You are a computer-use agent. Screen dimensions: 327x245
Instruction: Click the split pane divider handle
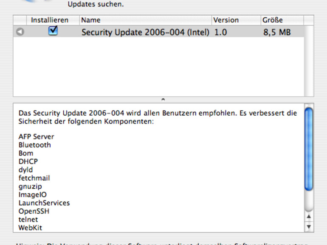(x=163, y=100)
